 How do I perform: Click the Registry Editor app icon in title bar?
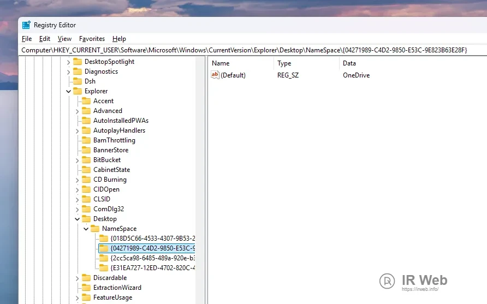26,25
